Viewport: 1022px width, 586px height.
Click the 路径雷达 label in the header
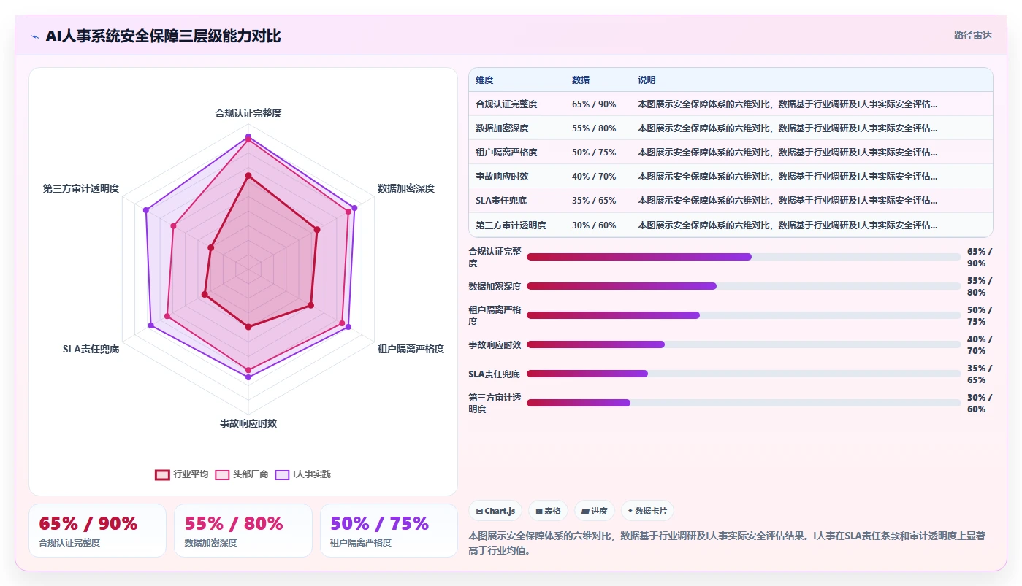[x=973, y=35]
